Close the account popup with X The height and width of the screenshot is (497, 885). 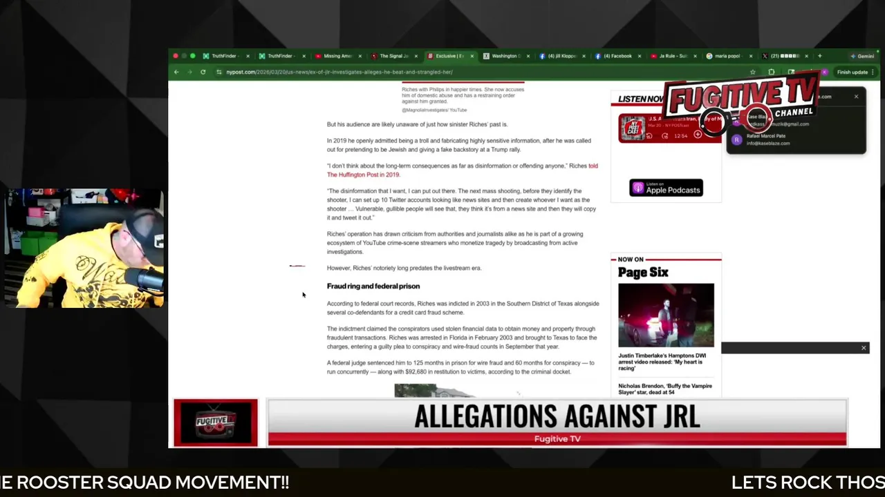click(x=856, y=97)
